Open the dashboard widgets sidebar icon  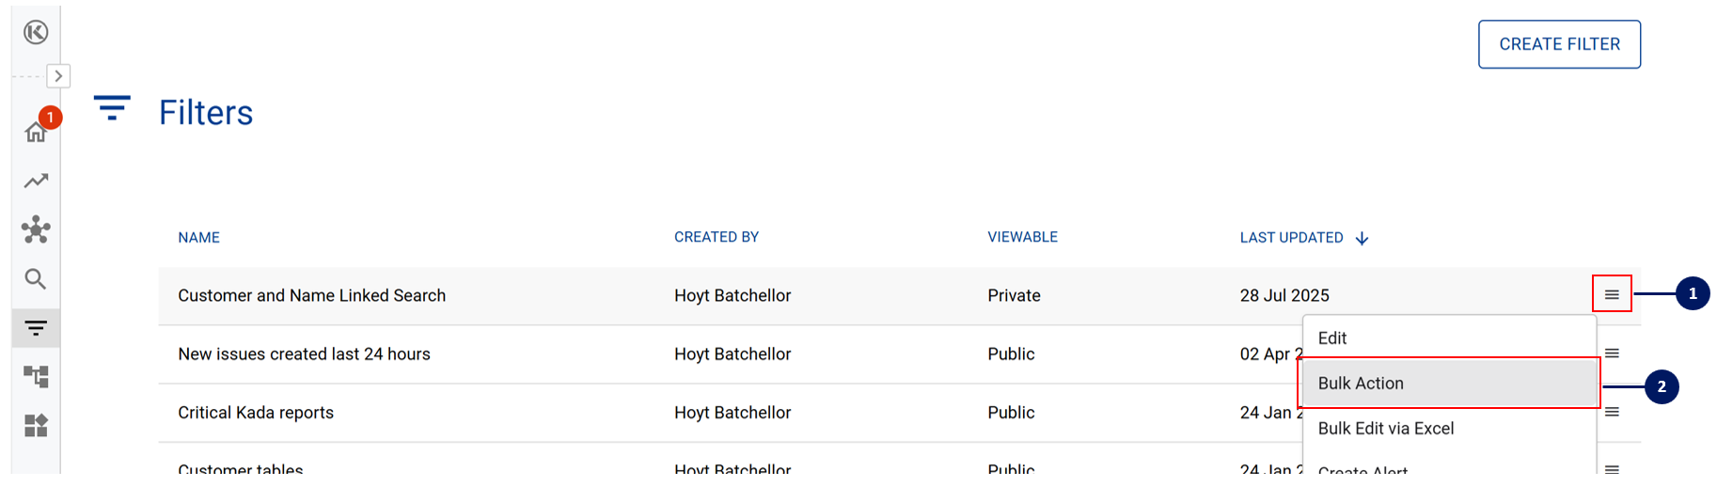coord(36,426)
